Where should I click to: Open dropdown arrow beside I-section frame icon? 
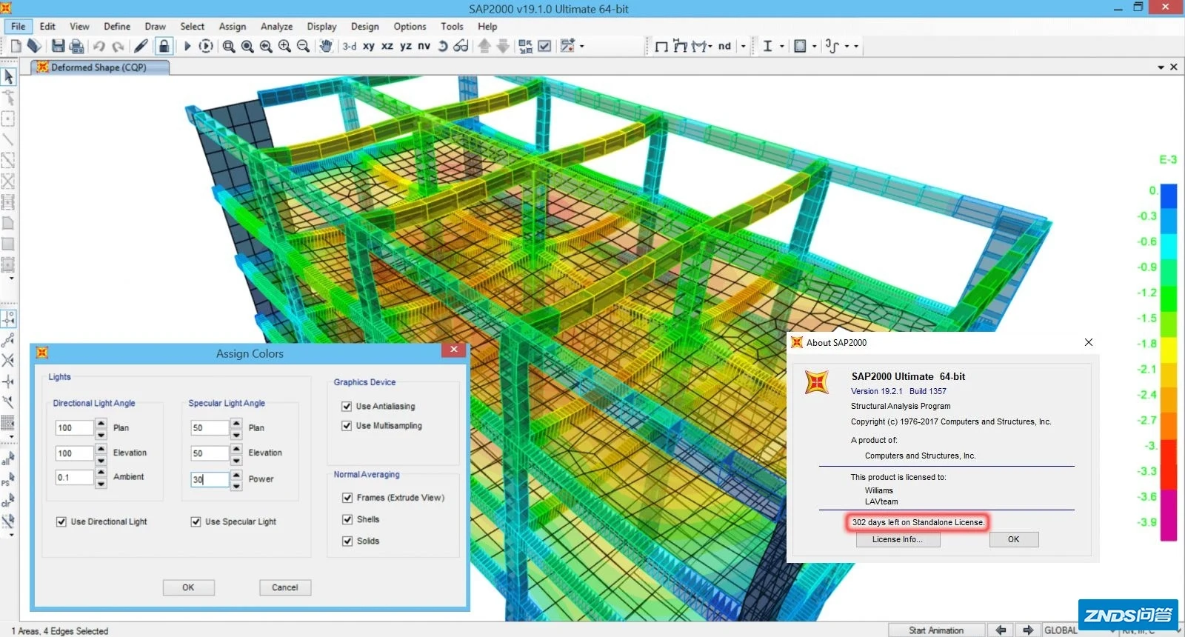(782, 46)
